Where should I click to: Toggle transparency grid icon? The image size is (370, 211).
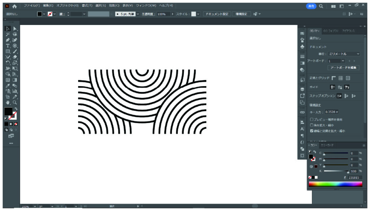point(348,78)
